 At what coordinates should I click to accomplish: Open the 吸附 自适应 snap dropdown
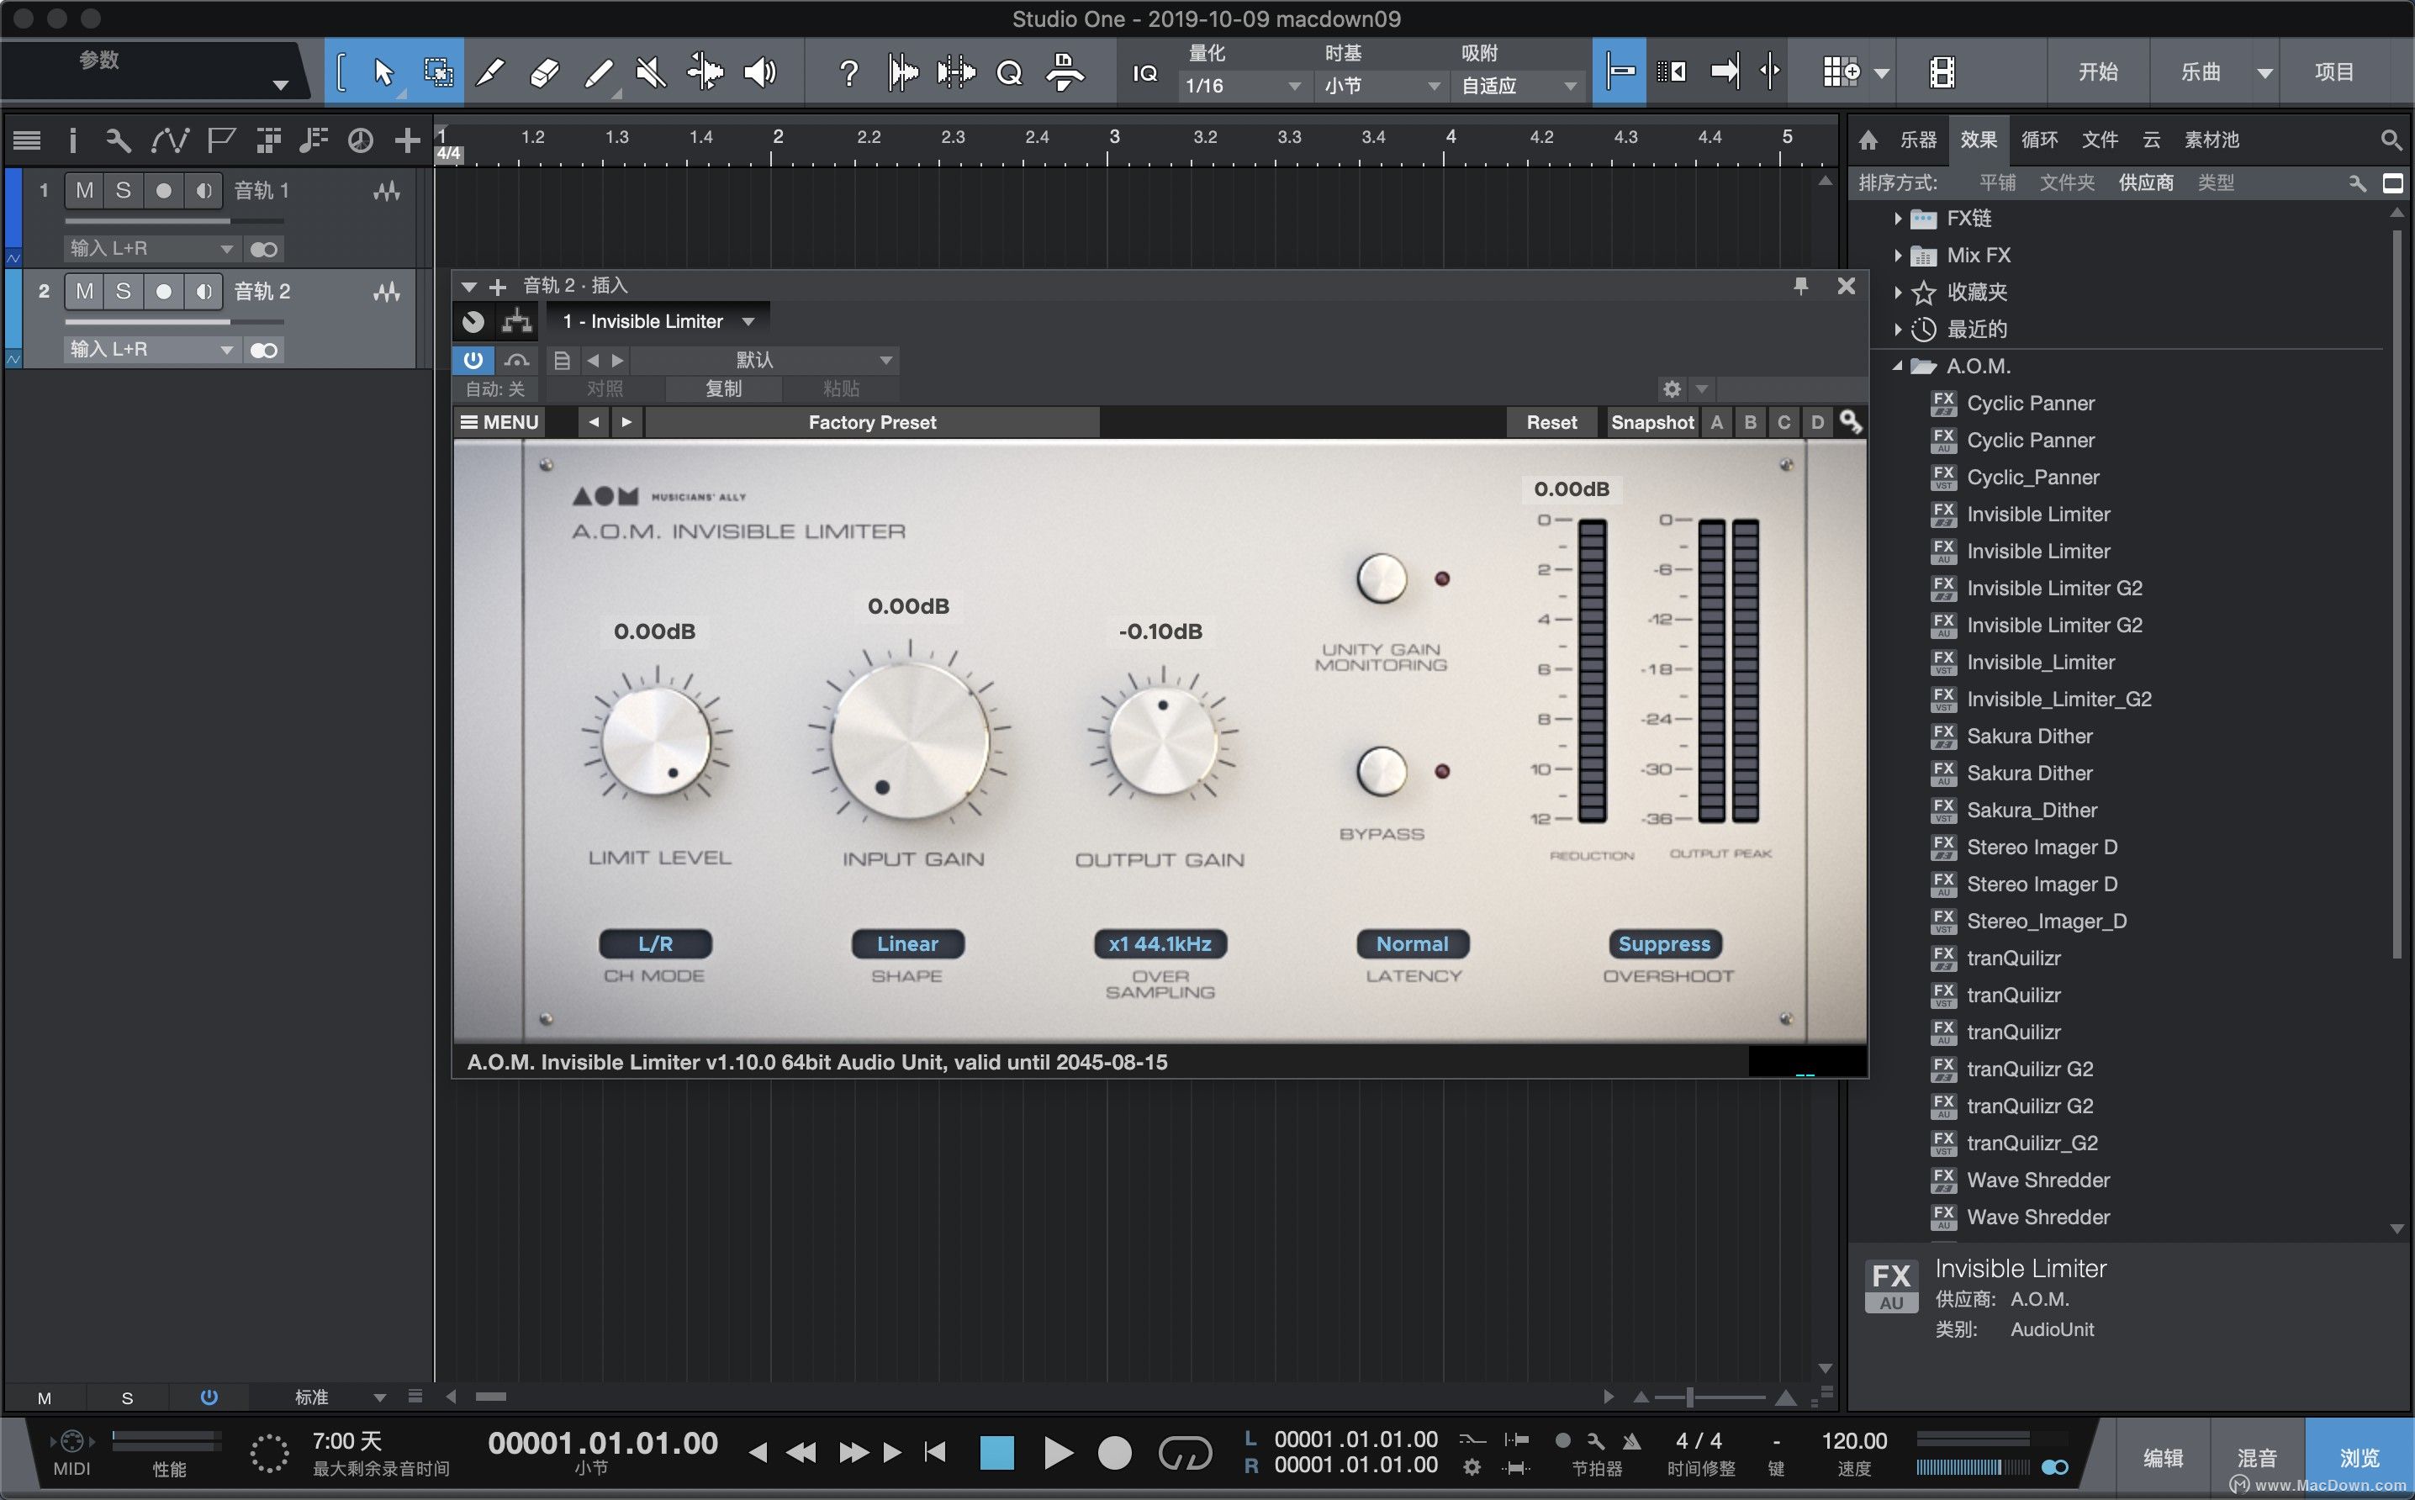click(1518, 87)
